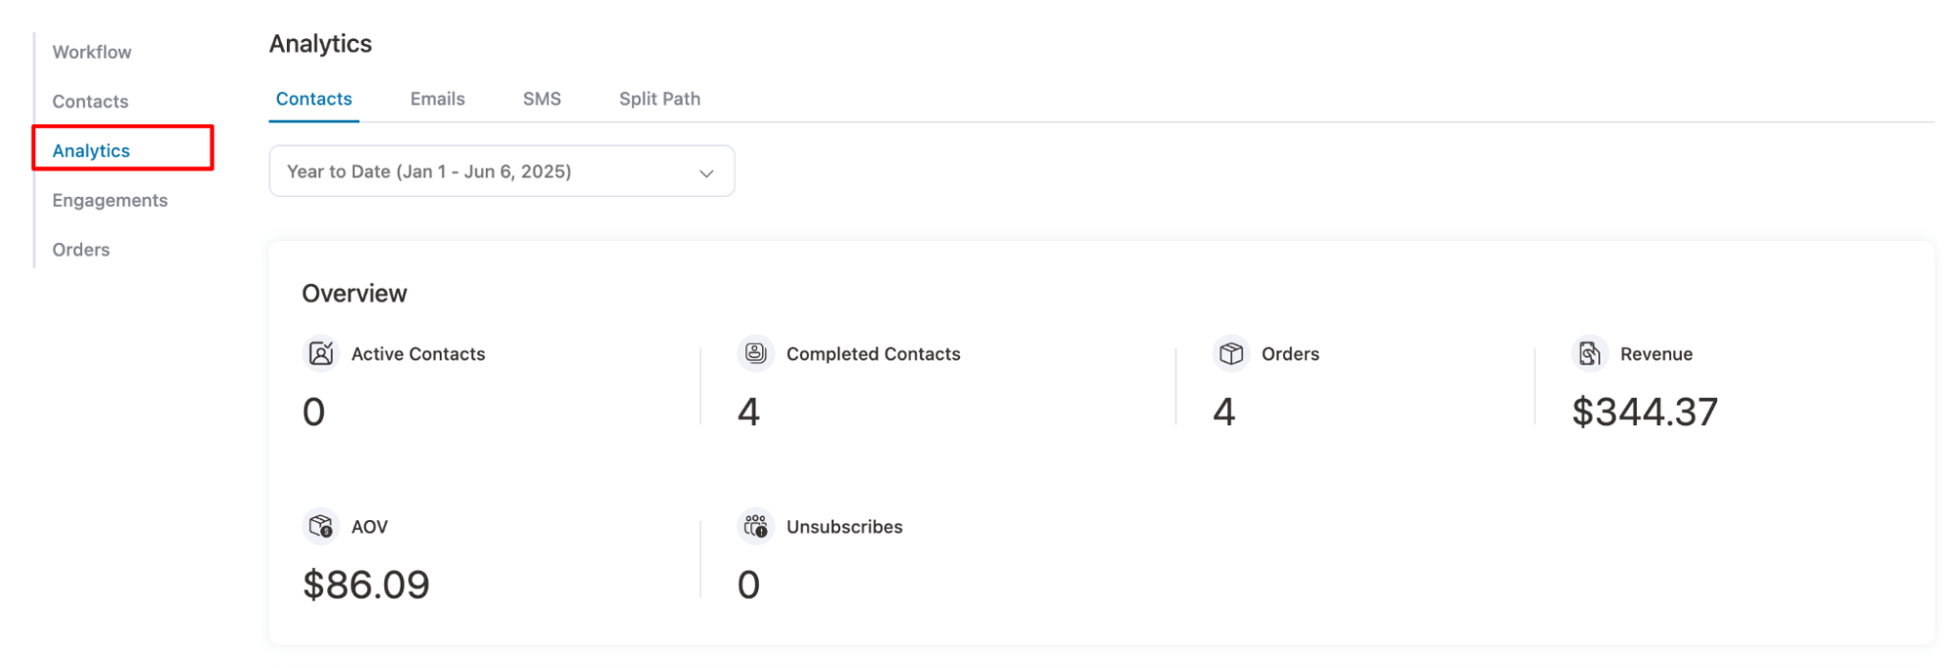Click the Orders box icon in Overview
The height and width of the screenshot is (668, 1958).
coord(1231,353)
